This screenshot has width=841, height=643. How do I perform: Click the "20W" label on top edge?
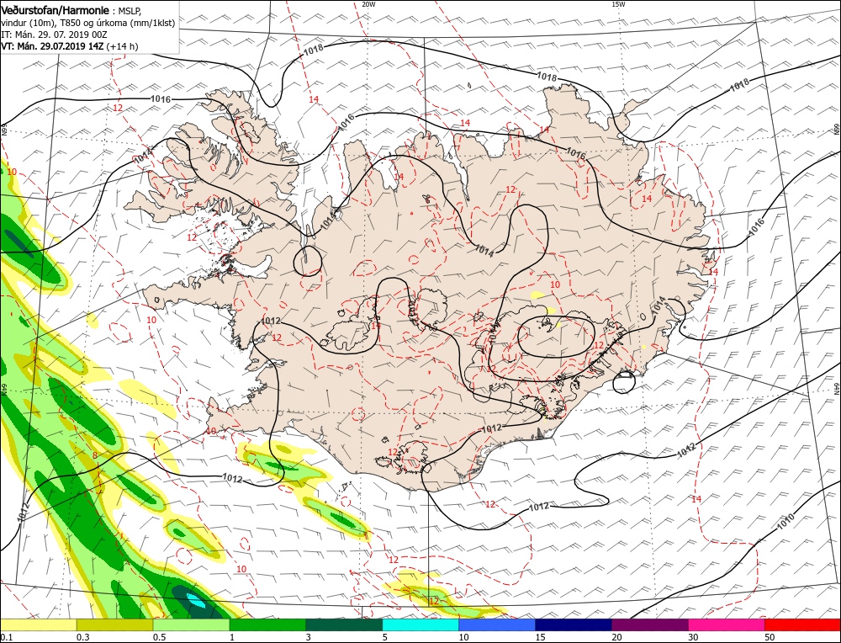point(368,3)
